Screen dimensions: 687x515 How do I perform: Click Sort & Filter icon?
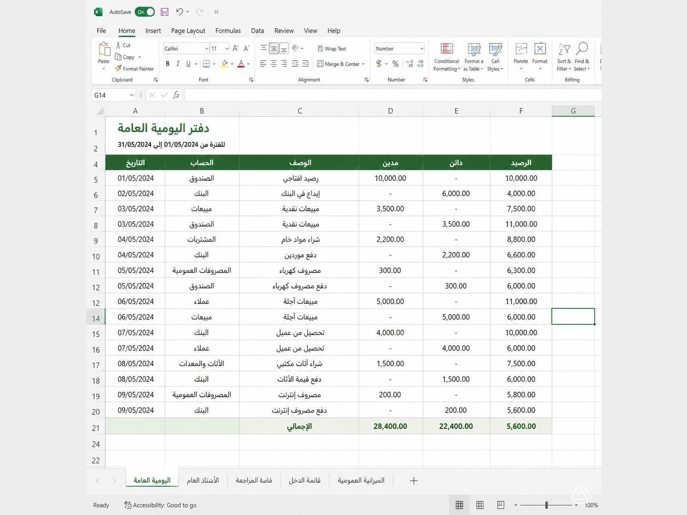pyautogui.click(x=564, y=49)
